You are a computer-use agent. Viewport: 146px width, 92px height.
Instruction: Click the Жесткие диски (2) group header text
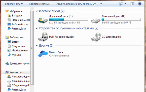[x=52, y=11]
